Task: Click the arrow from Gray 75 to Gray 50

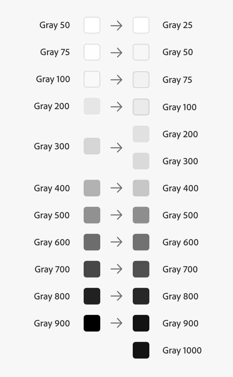Action: point(116,53)
